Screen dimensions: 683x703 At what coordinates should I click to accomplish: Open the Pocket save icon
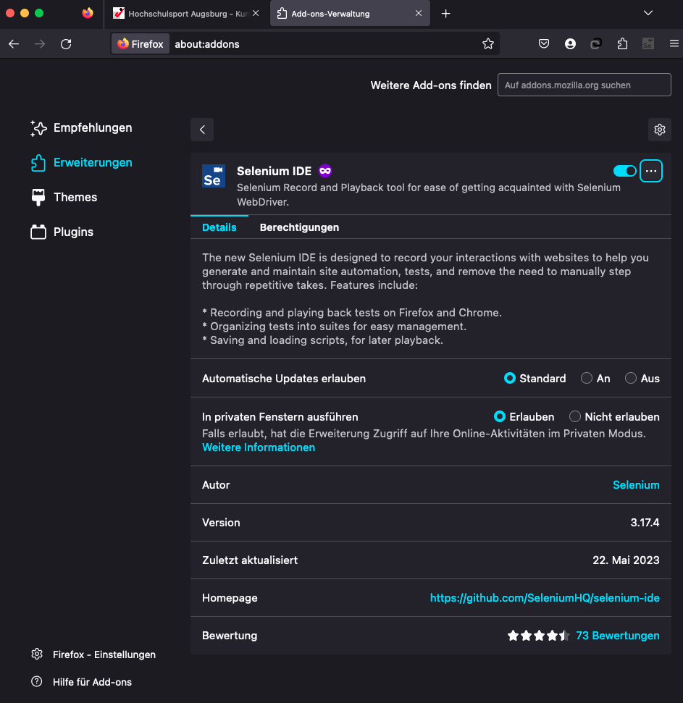click(x=544, y=44)
